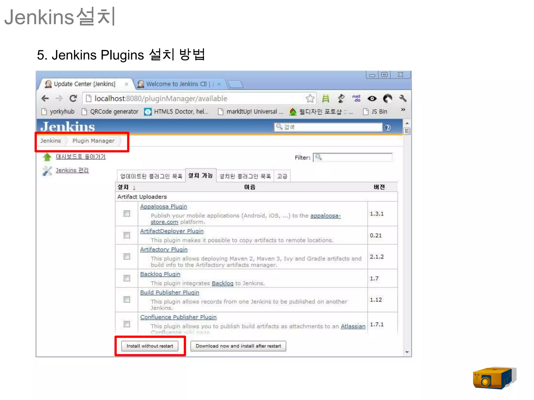Click the install column sort arrow

click(x=134, y=187)
